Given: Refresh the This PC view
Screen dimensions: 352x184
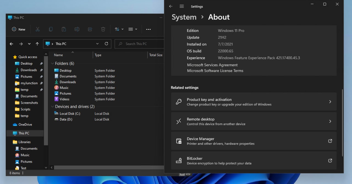Looking at the screenshot, I should click(x=106, y=44).
